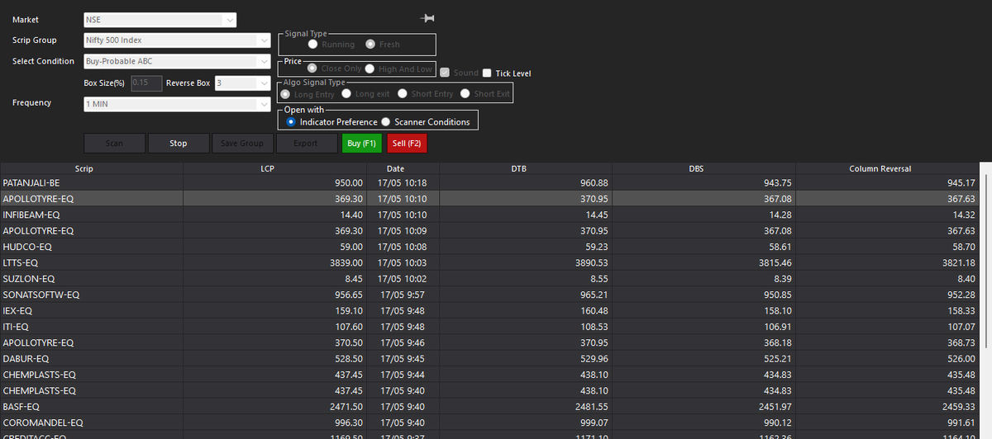This screenshot has height=439, width=992.
Task: Click the date cell 17/05 10:18
Action: coord(402,182)
